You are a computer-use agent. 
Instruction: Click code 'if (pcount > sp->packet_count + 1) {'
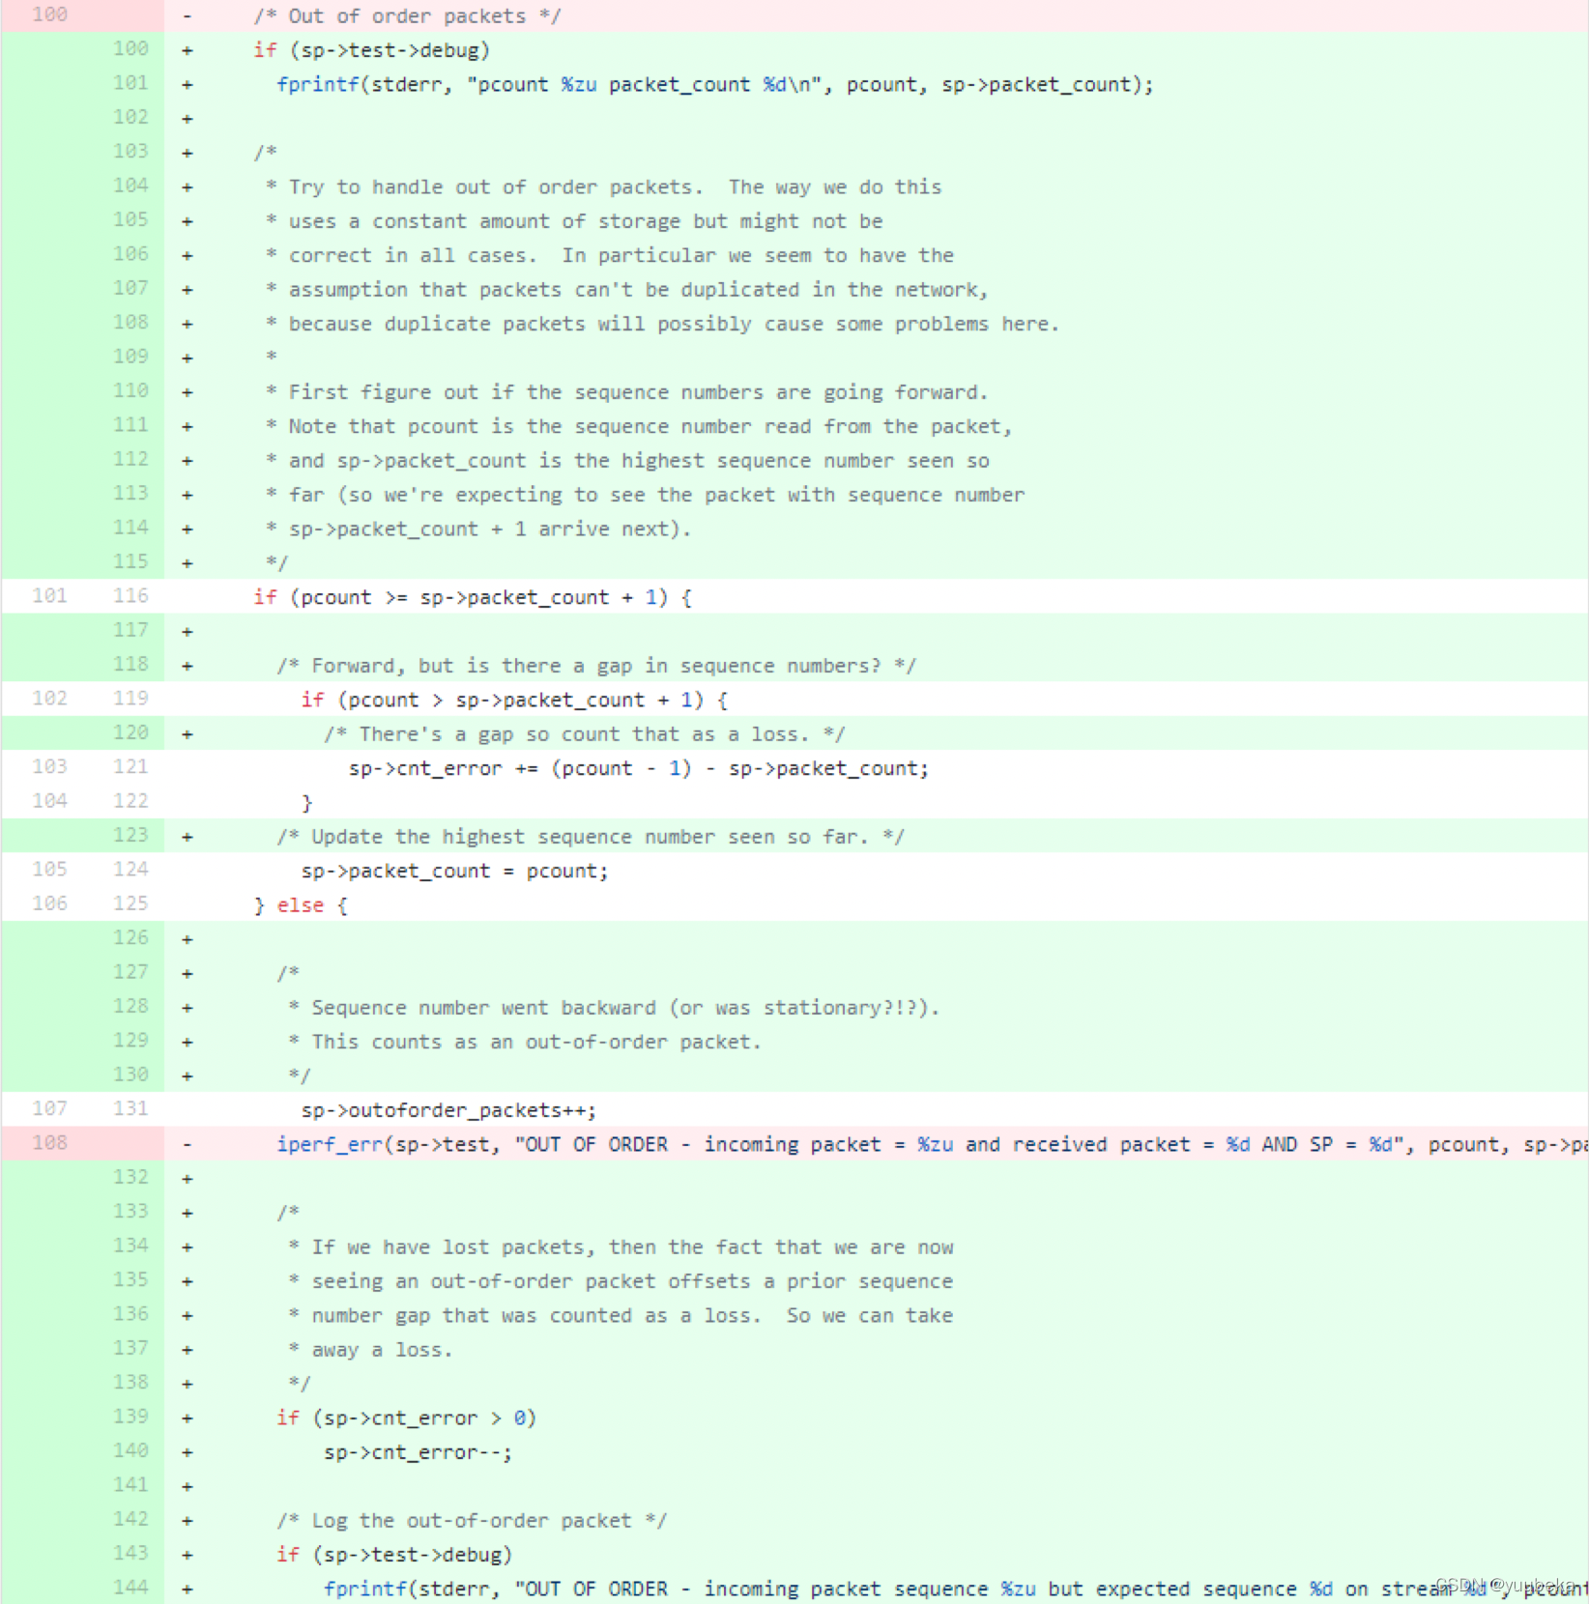pos(514,700)
